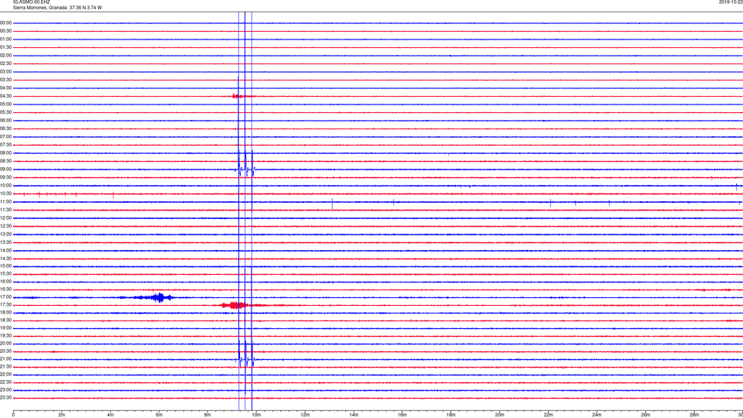Screen dimensions: 743x418
Task: Select the 05:30 trace time label
Action: pos(6,112)
